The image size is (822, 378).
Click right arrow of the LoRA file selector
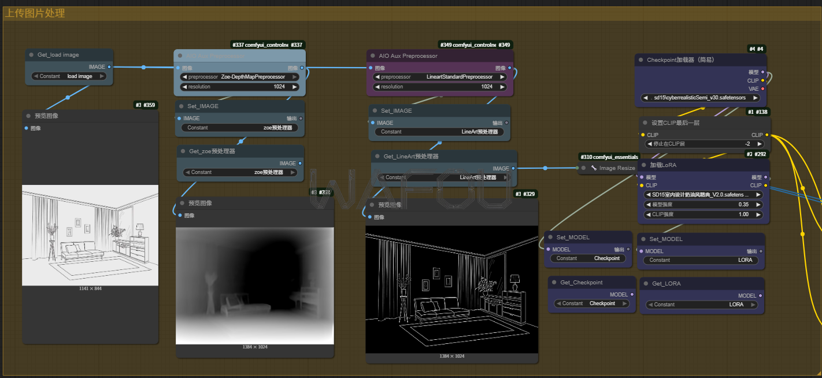coord(759,195)
